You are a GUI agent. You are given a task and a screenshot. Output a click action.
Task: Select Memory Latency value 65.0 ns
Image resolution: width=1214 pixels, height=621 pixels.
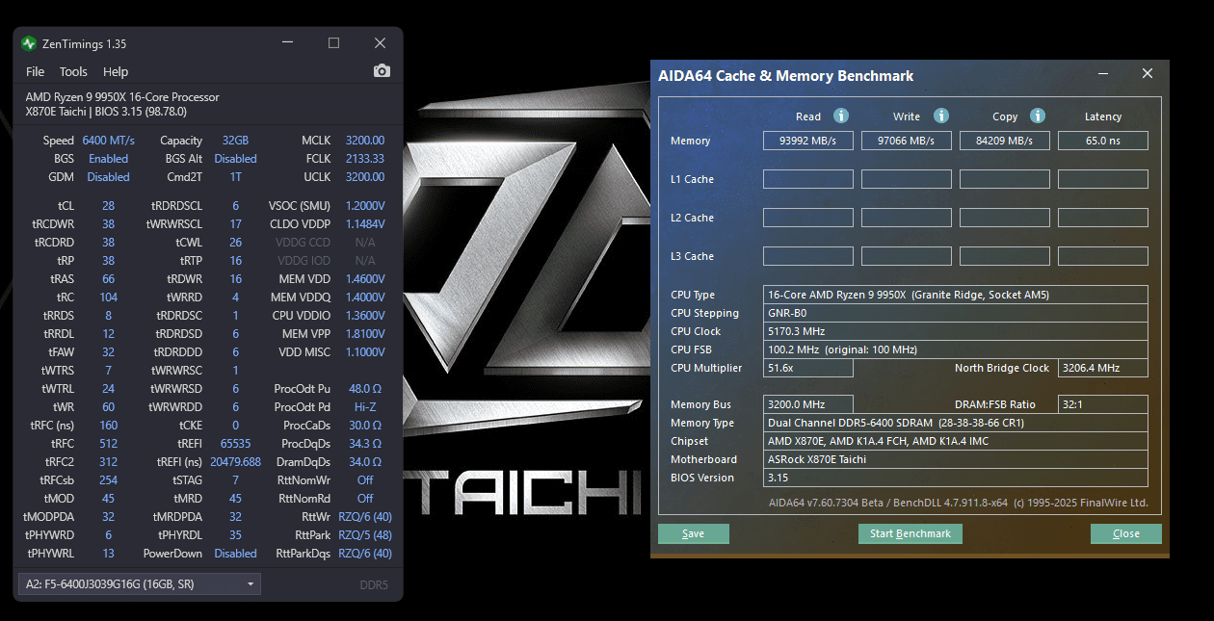(1103, 141)
